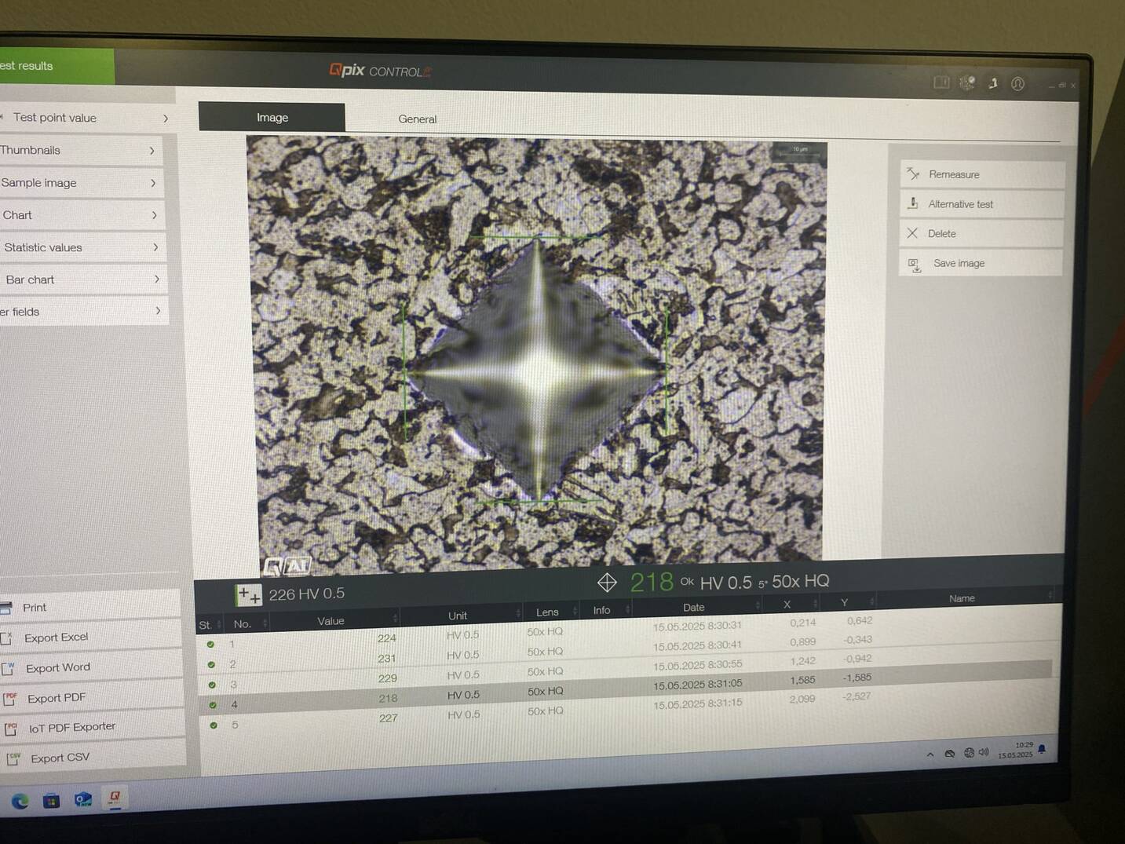
Task: Open the user account icon in header
Action: (x=1017, y=84)
